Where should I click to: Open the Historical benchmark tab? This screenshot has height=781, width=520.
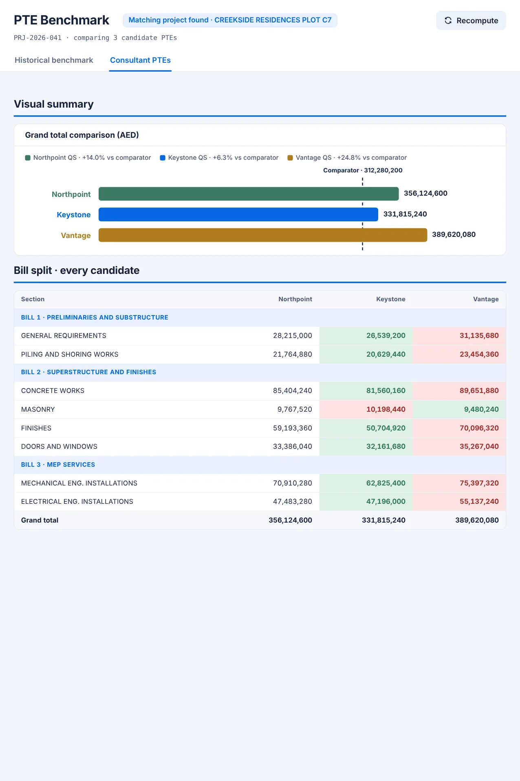tap(54, 60)
